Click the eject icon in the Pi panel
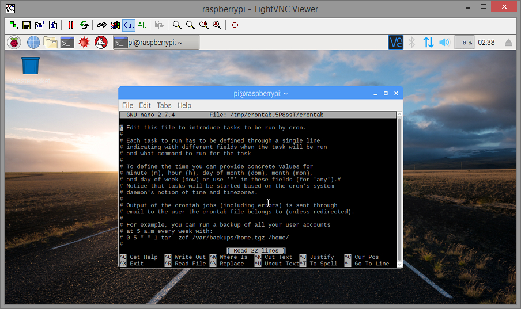The height and width of the screenshot is (309, 521). (508, 43)
